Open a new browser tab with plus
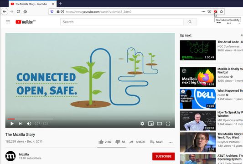This screenshot has height=164, width=243. coord(60,4)
